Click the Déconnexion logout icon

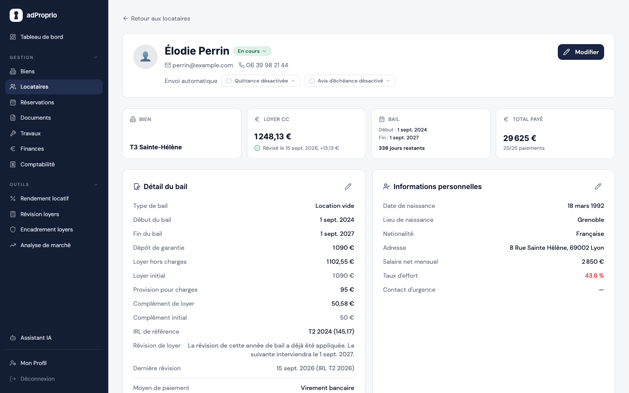pyautogui.click(x=13, y=379)
